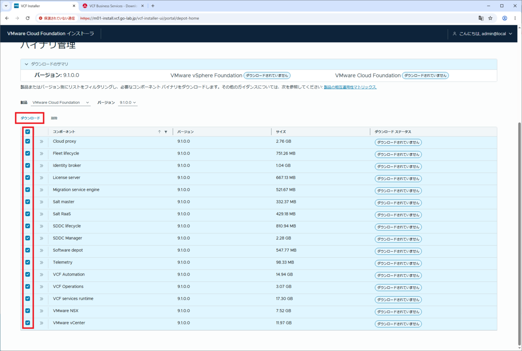
Task: Collapse the download summary section
Action: [x=26, y=64]
